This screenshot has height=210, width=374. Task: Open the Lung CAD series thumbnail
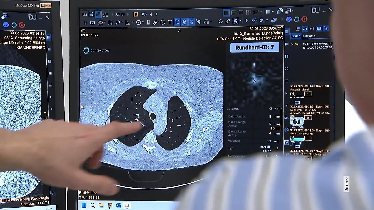click(x=297, y=121)
